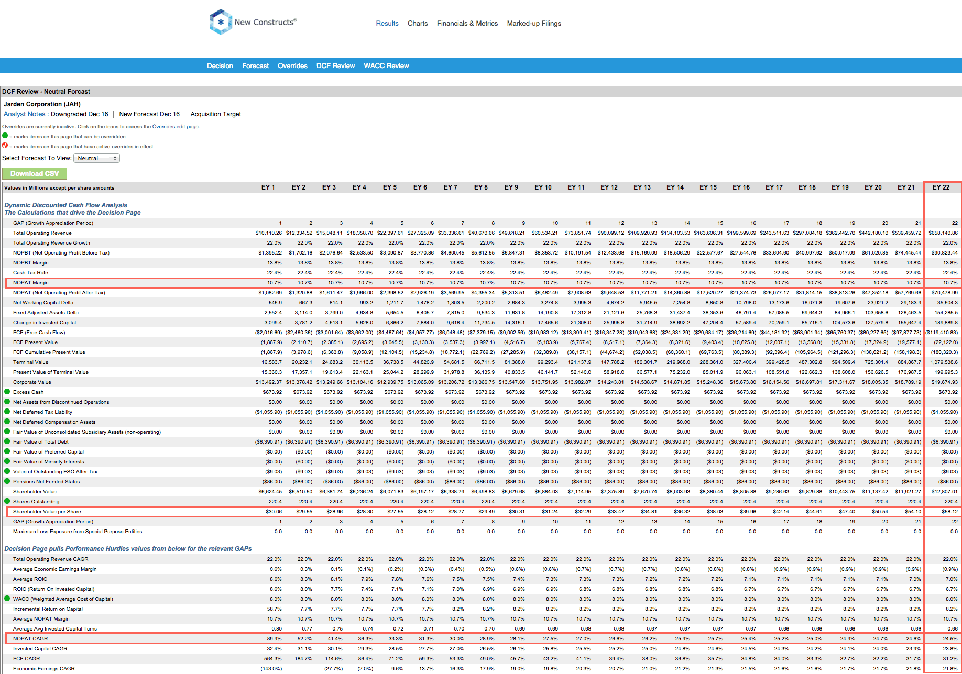Click the Invested Capital CAGR row label
The image size is (962, 674).
click(x=40, y=648)
